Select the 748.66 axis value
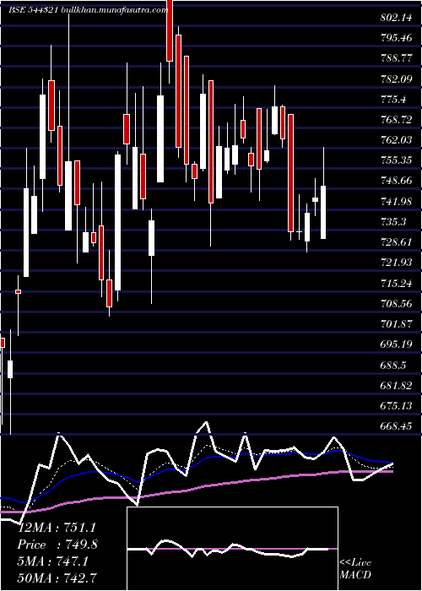 coord(396,181)
